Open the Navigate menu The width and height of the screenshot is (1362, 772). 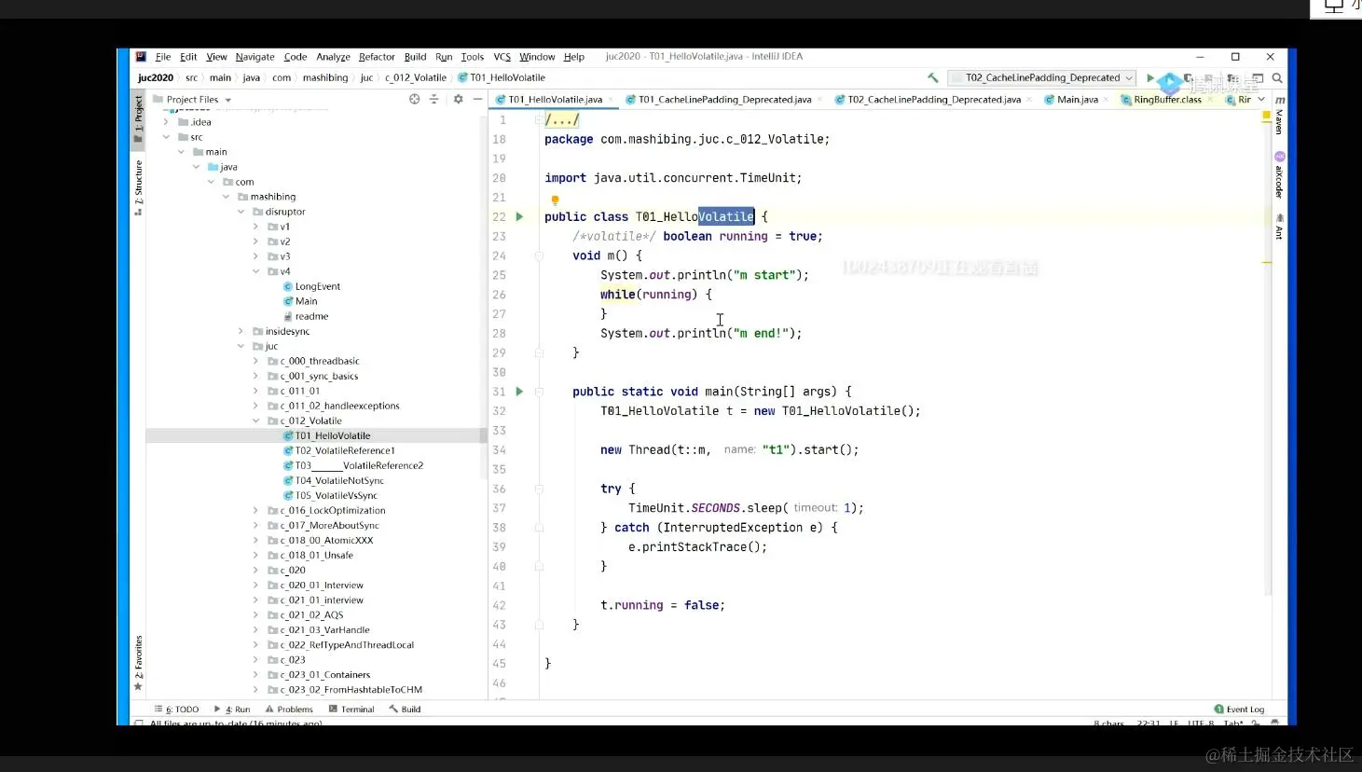pyautogui.click(x=255, y=57)
